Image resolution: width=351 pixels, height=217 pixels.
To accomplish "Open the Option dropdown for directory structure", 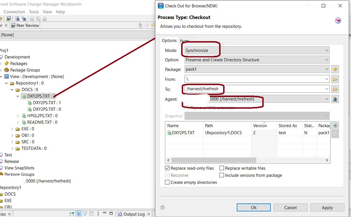I will click(257, 60).
